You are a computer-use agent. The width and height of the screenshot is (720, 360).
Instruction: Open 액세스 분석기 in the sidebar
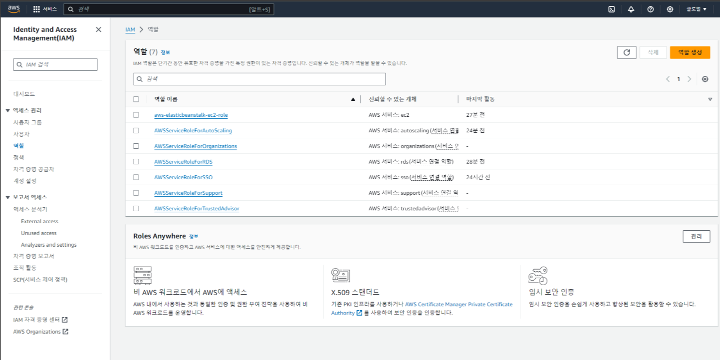(30, 209)
